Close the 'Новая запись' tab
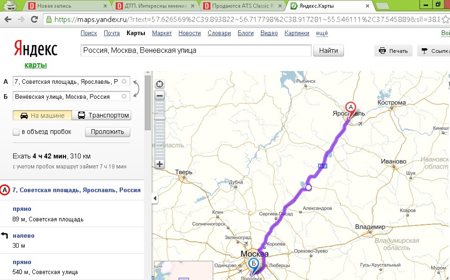Image resolution: width=450 pixels, height=280 pixels. 105,6
